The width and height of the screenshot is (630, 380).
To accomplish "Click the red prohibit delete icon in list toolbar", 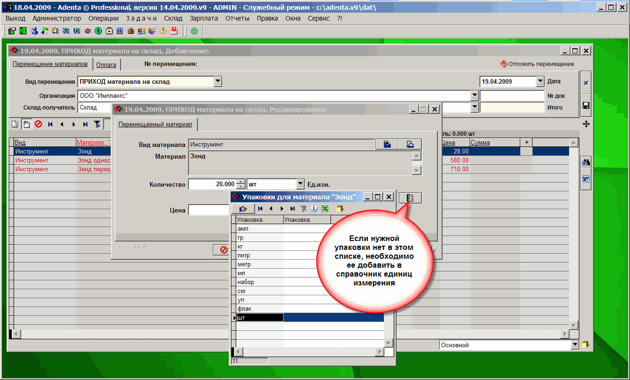I will (38, 124).
